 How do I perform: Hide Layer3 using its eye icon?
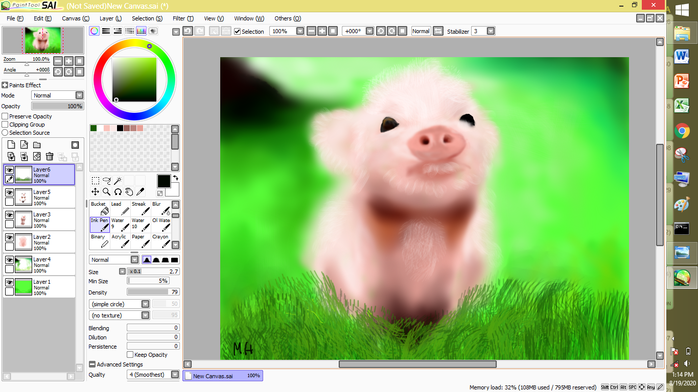[x=9, y=215]
